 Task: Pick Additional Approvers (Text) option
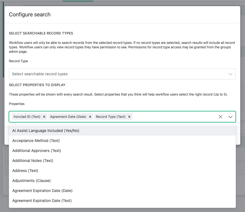(x=122, y=151)
